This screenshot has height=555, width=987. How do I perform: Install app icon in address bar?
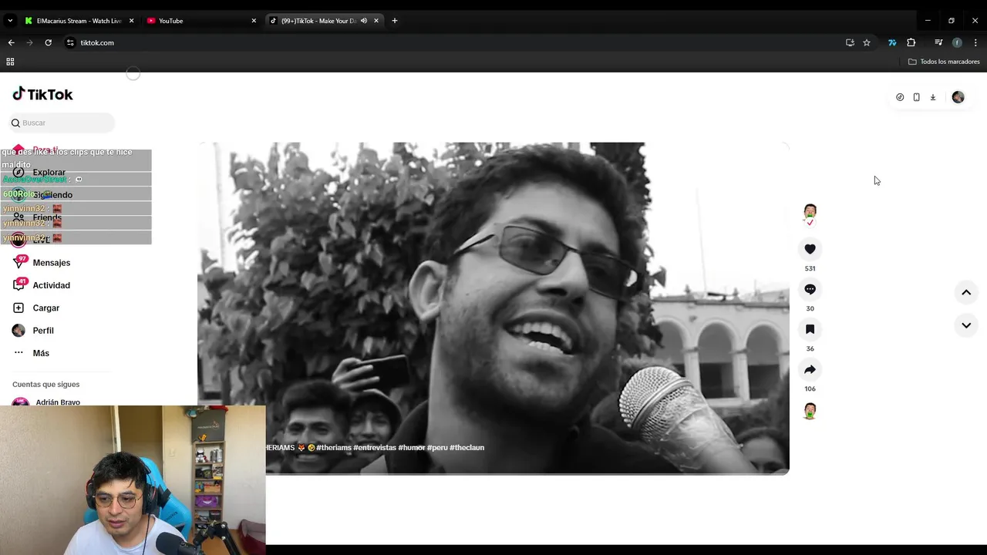(x=850, y=42)
